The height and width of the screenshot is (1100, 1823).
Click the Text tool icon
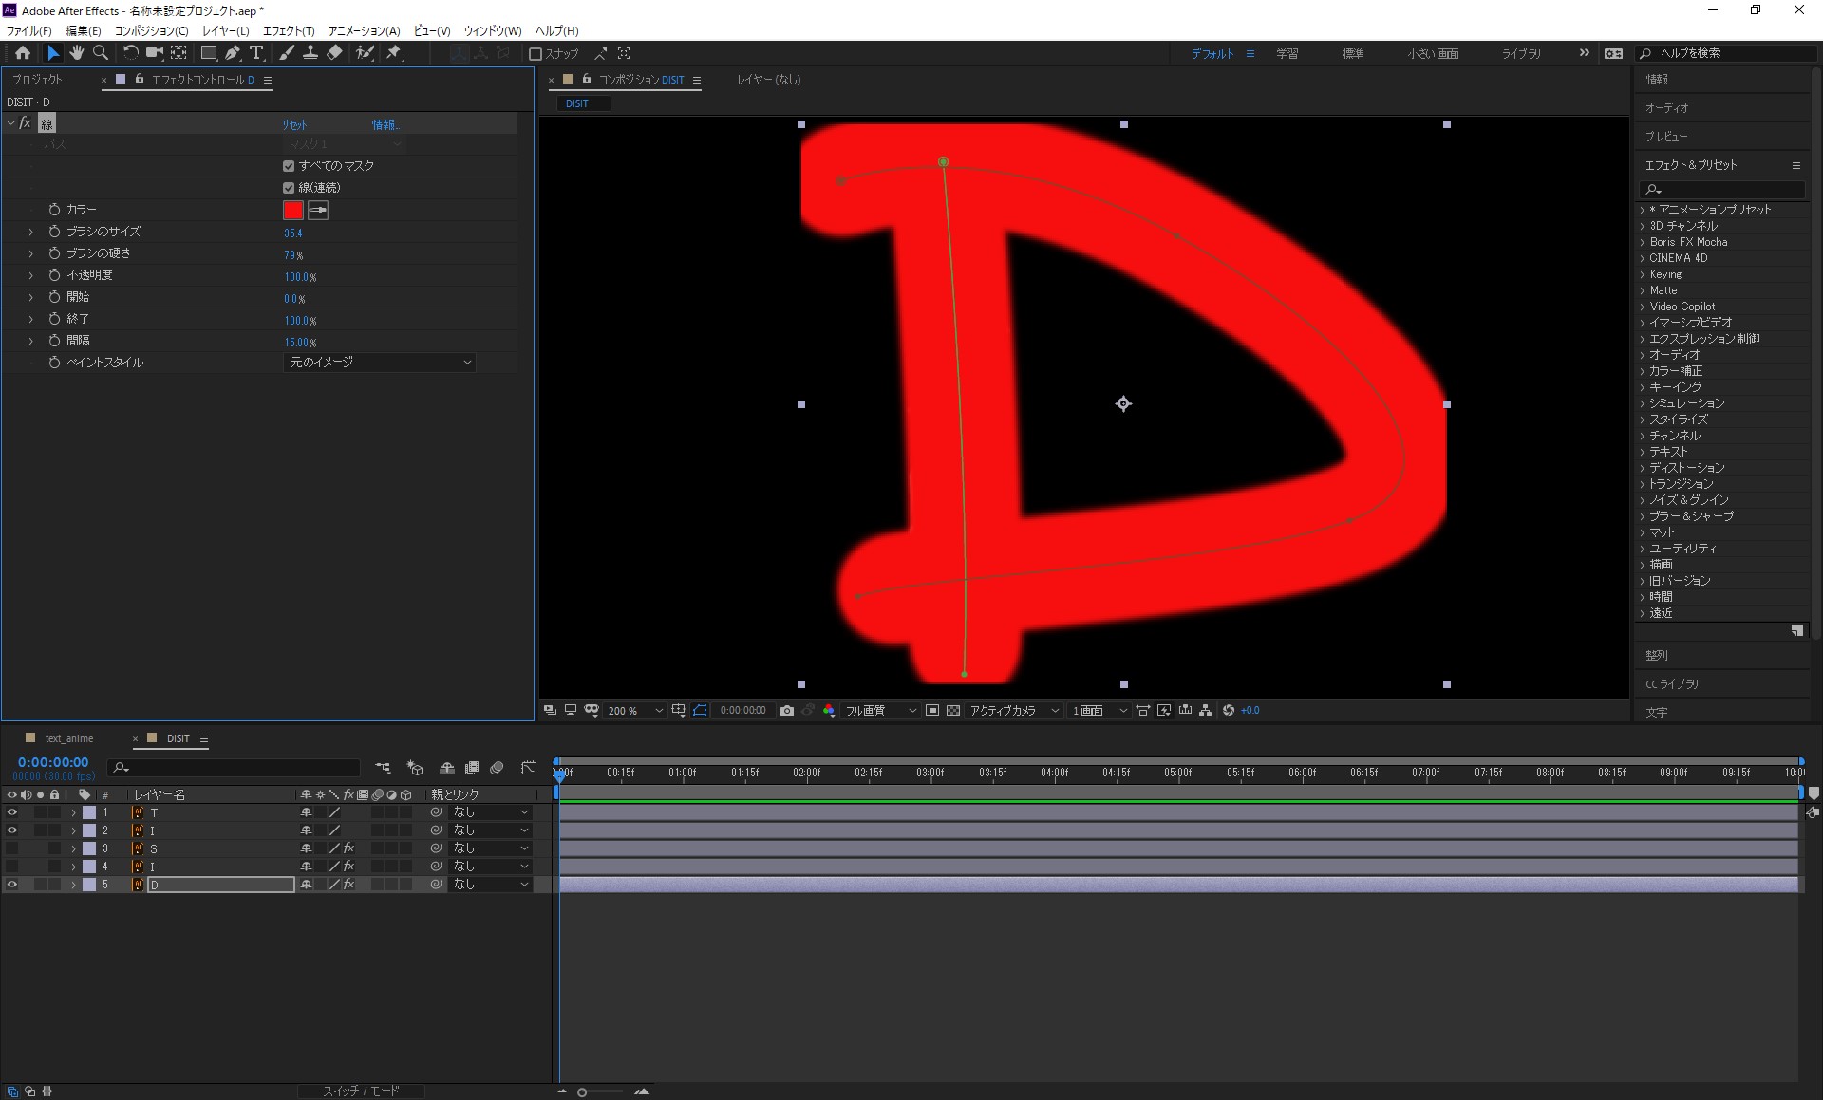pyautogui.click(x=258, y=53)
